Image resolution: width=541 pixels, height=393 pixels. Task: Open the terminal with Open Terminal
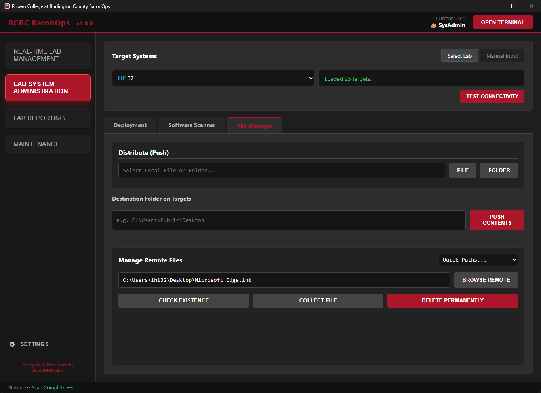point(503,22)
